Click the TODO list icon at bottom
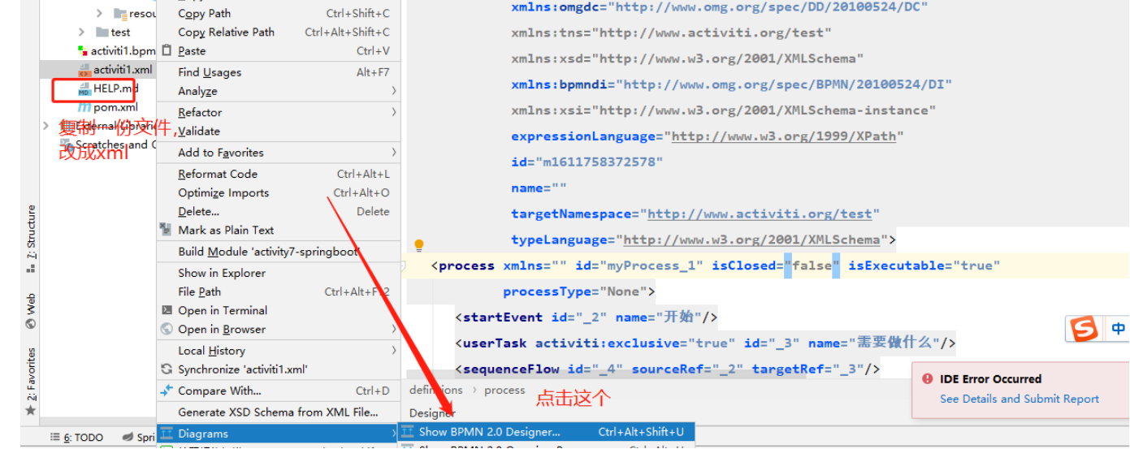1130x449 pixels. point(56,438)
